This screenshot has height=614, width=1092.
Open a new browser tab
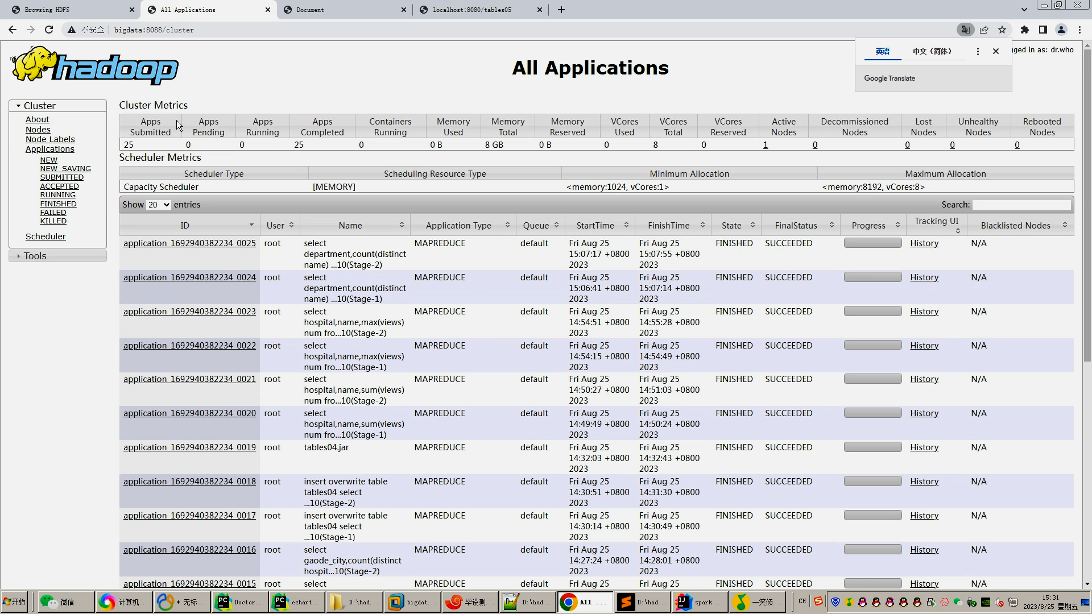561,10
